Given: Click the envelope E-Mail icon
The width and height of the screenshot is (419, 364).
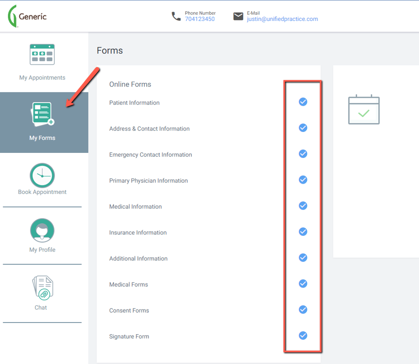Looking at the screenshot, I should coord(238,16).
